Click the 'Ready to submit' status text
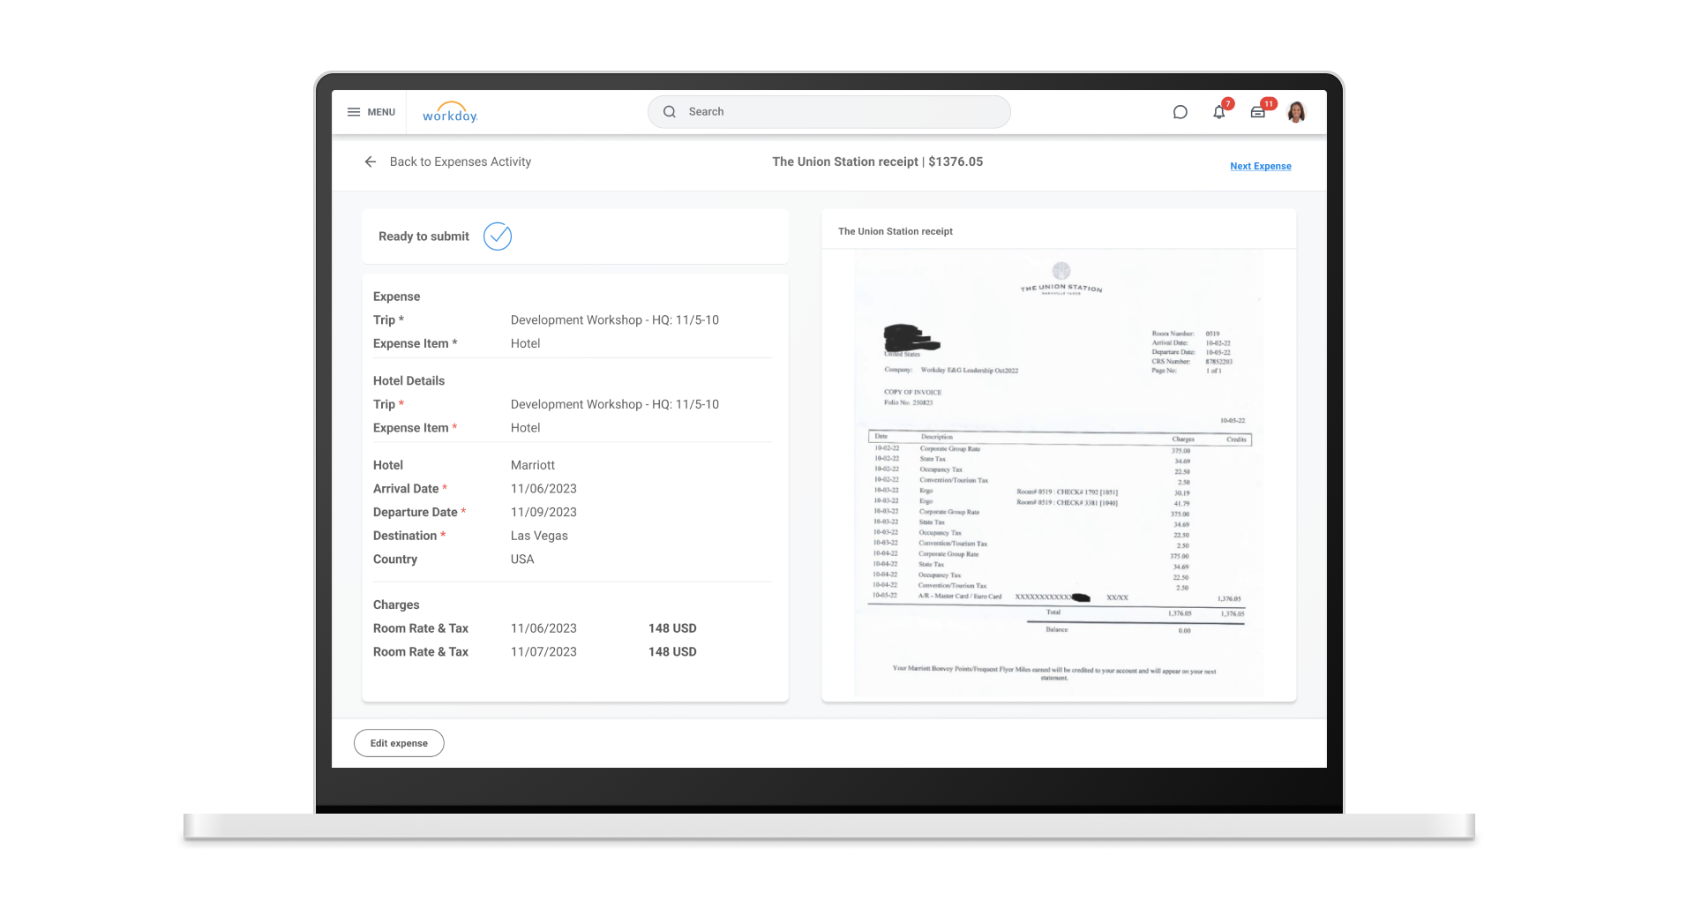Viewport: 1694px width, 901px height. (423, 237)
